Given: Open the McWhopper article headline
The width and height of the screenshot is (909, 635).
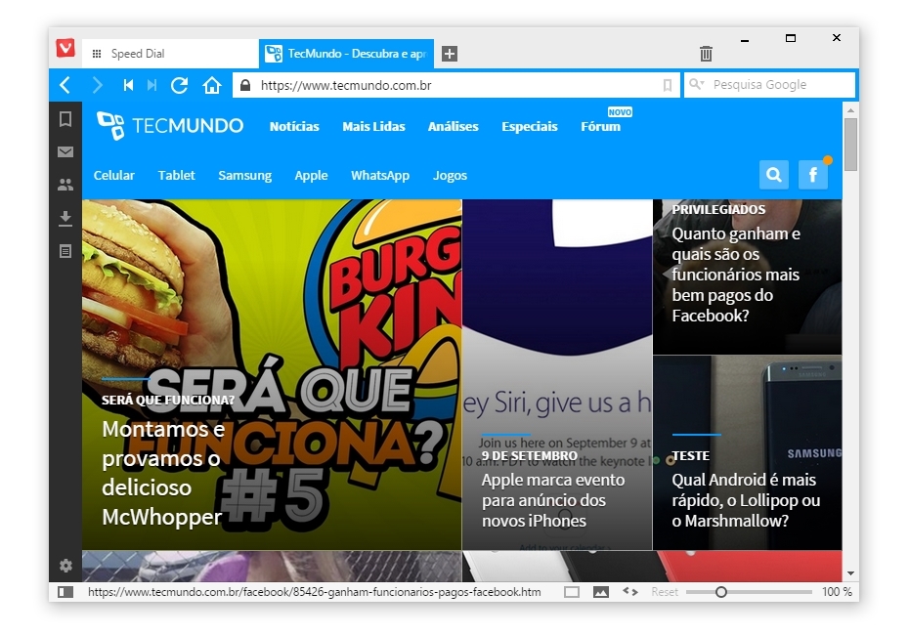Looking at the screenshot, I should [x=162, y=473].
